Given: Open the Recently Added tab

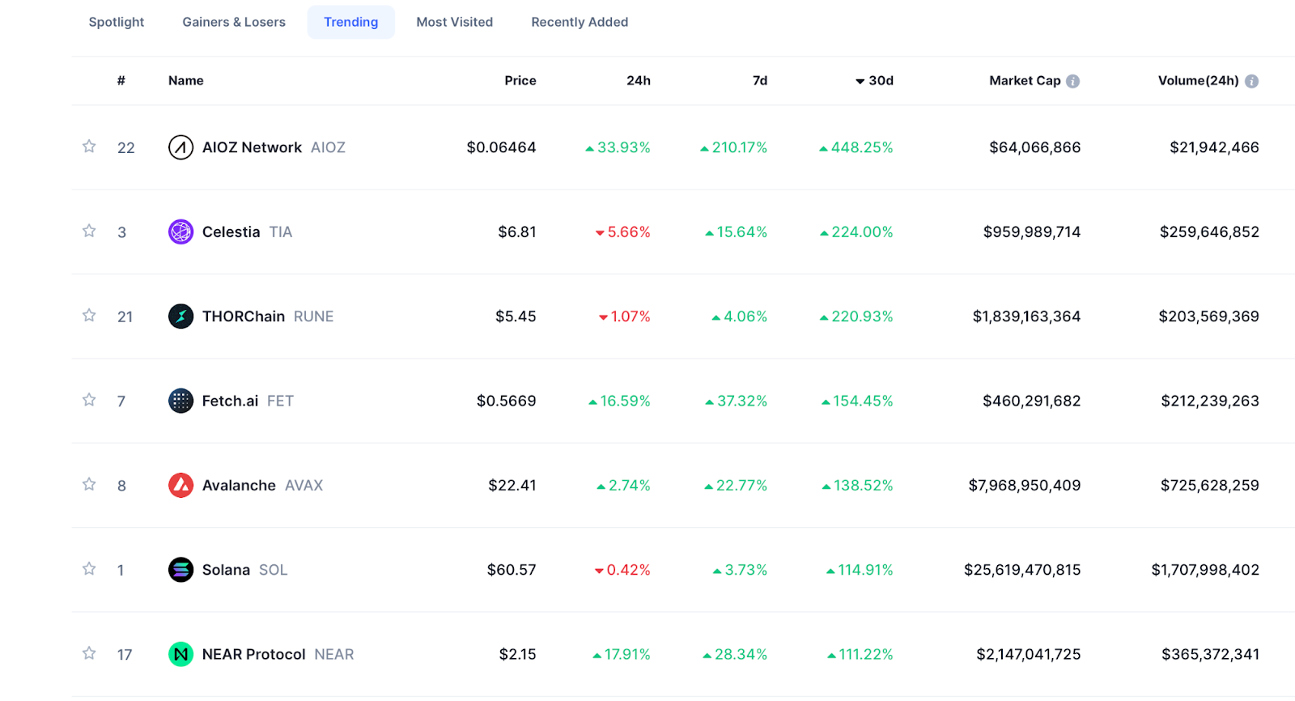Looking at the screenshot, I should point(580,22).
